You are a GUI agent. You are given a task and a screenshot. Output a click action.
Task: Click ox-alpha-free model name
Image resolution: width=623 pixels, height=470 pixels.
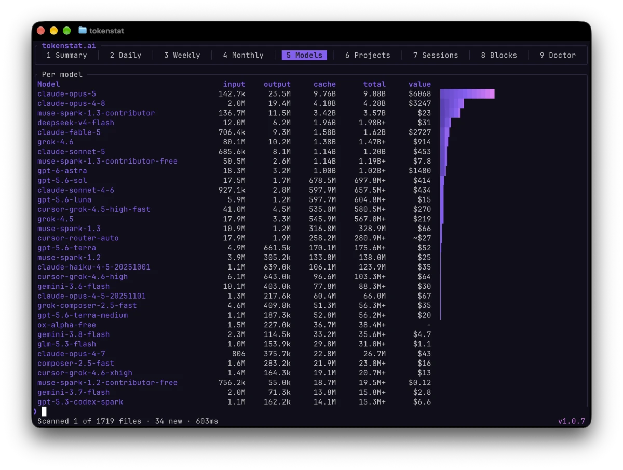[66, 325]
